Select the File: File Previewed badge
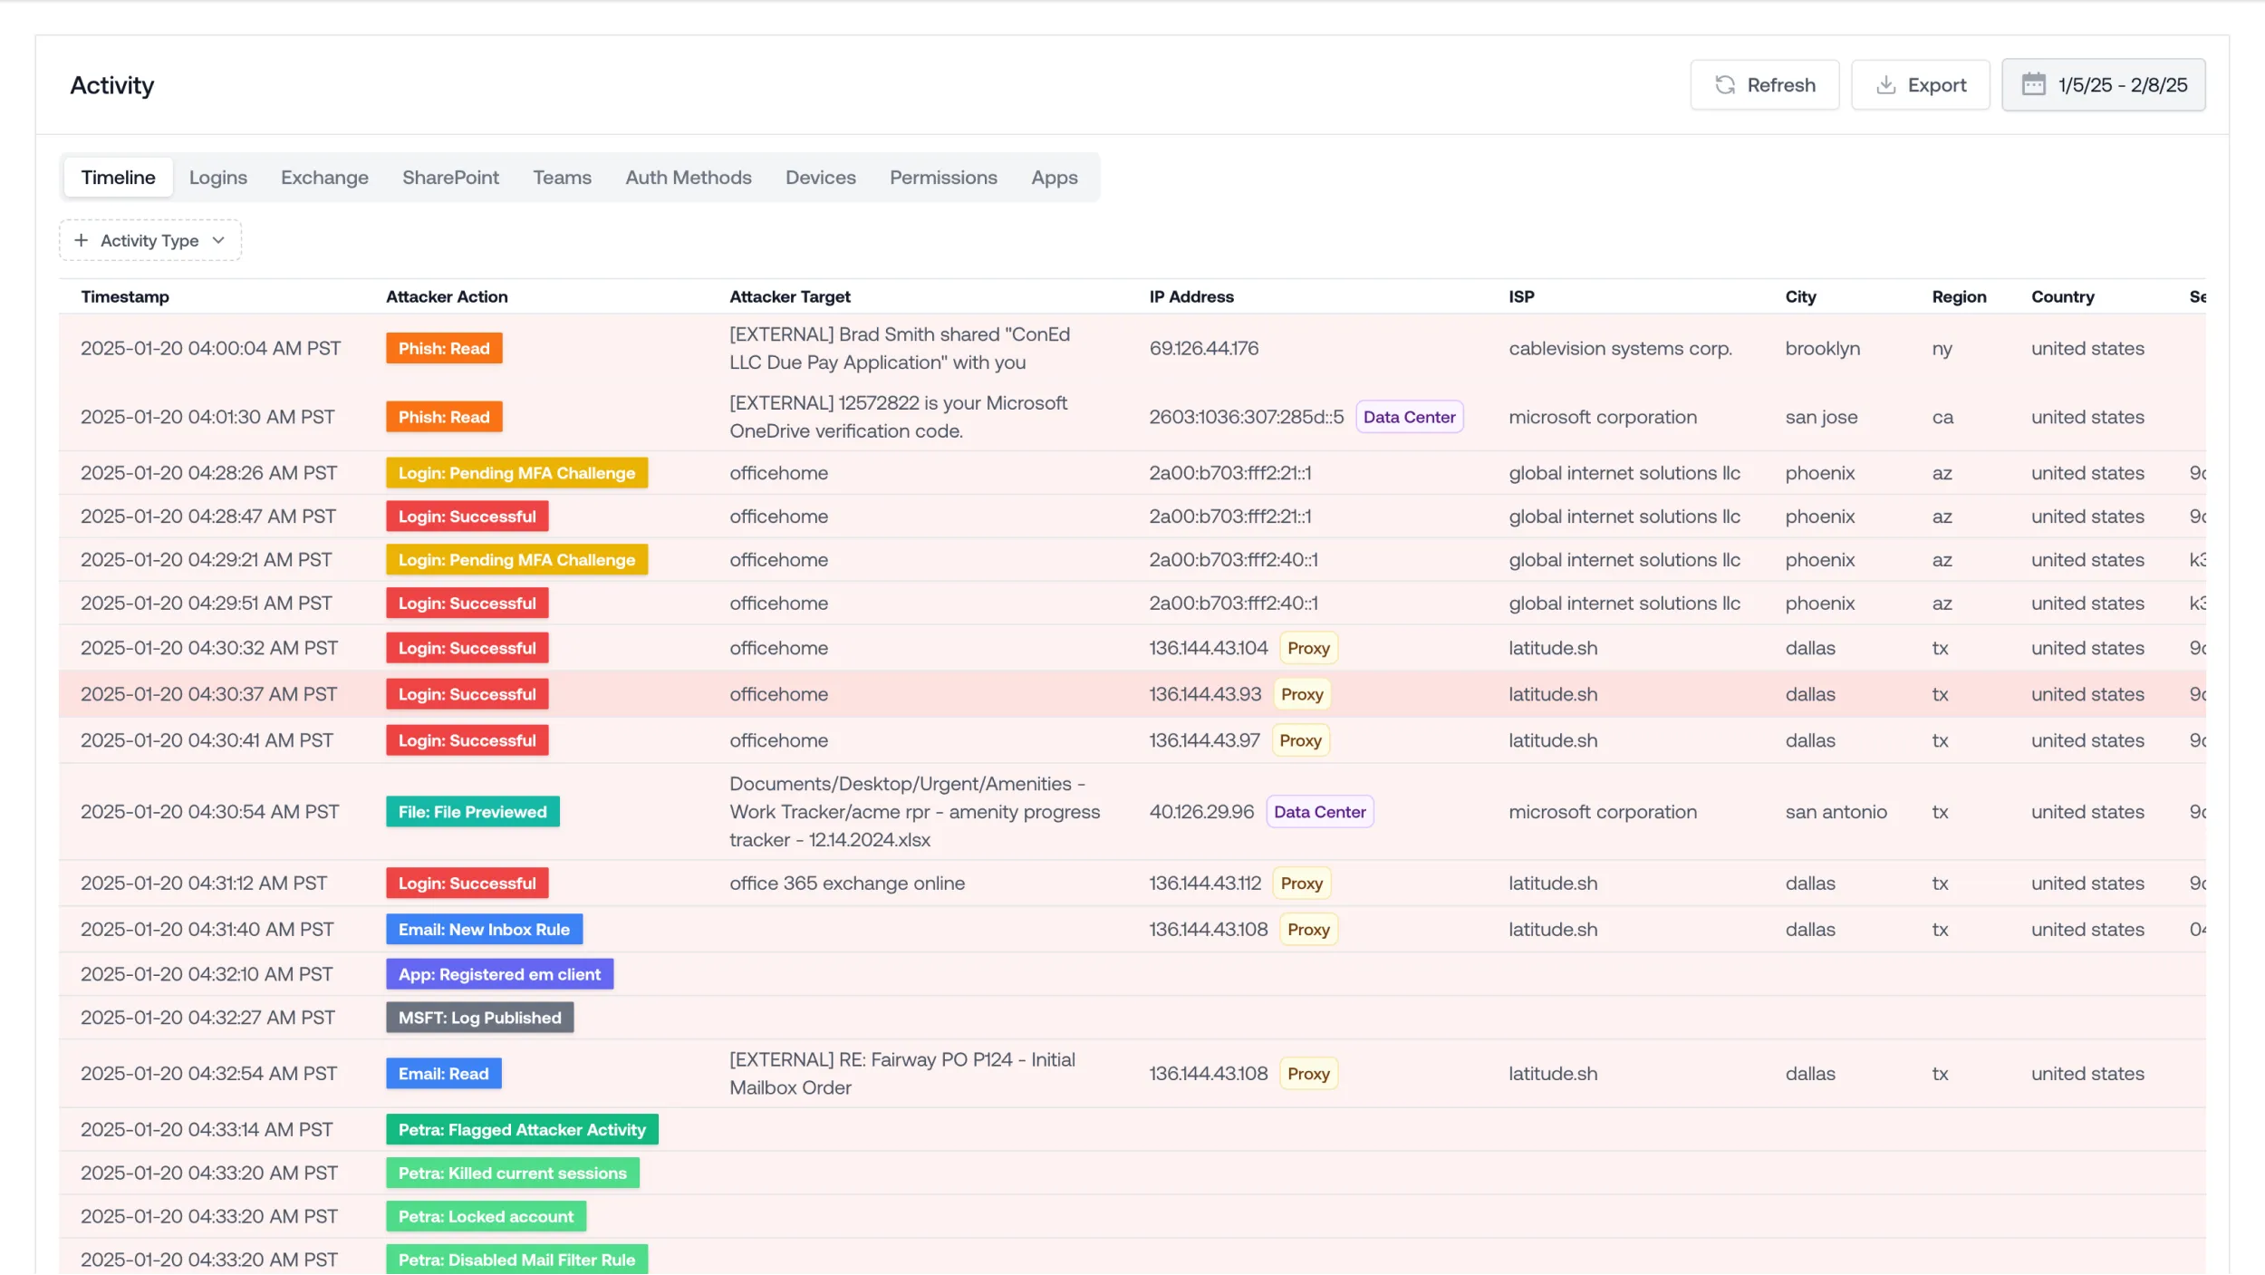The image size is (2265, 1275). click(x=472, y=812)
